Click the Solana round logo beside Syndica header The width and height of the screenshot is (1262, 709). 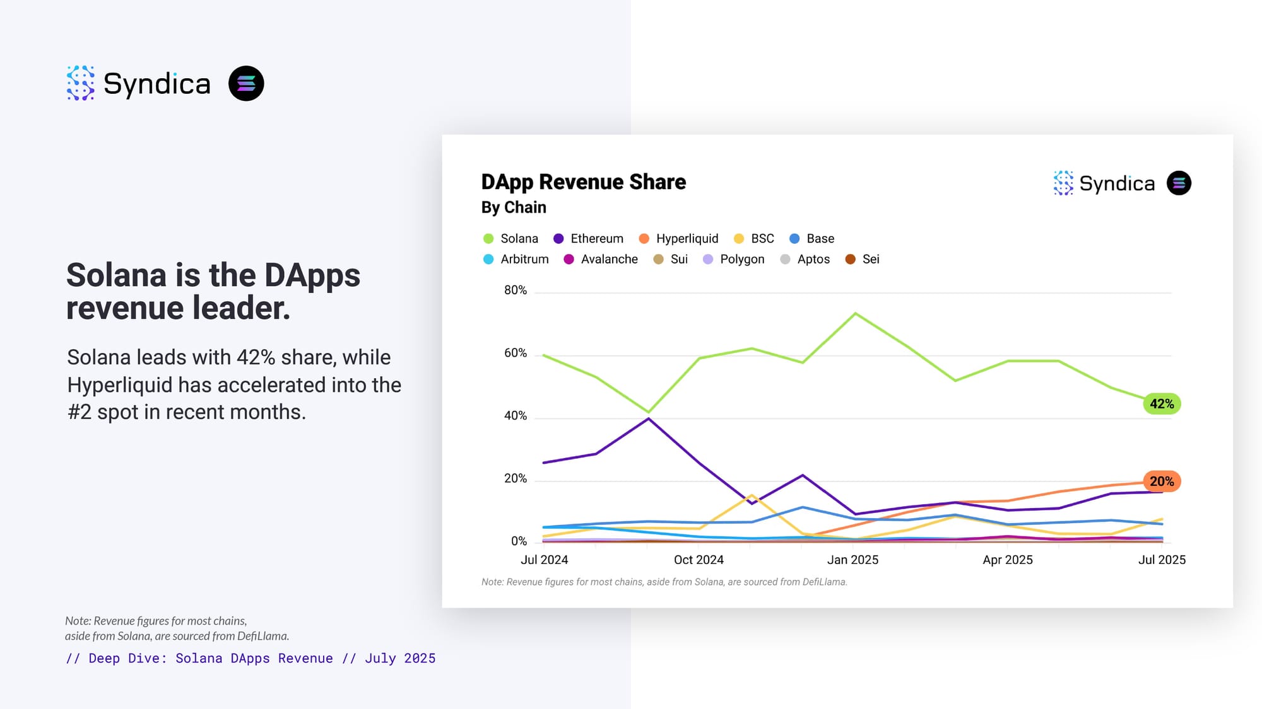click(246, 83)
